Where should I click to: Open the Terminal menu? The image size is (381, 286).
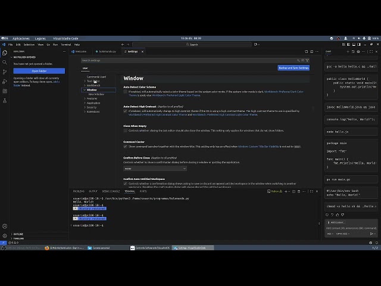tap(66, 45)
